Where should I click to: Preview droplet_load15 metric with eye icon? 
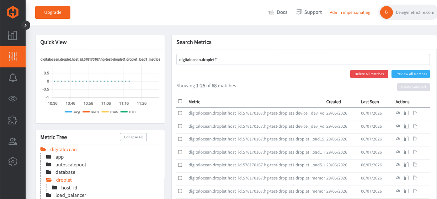[x=398, y=139]
